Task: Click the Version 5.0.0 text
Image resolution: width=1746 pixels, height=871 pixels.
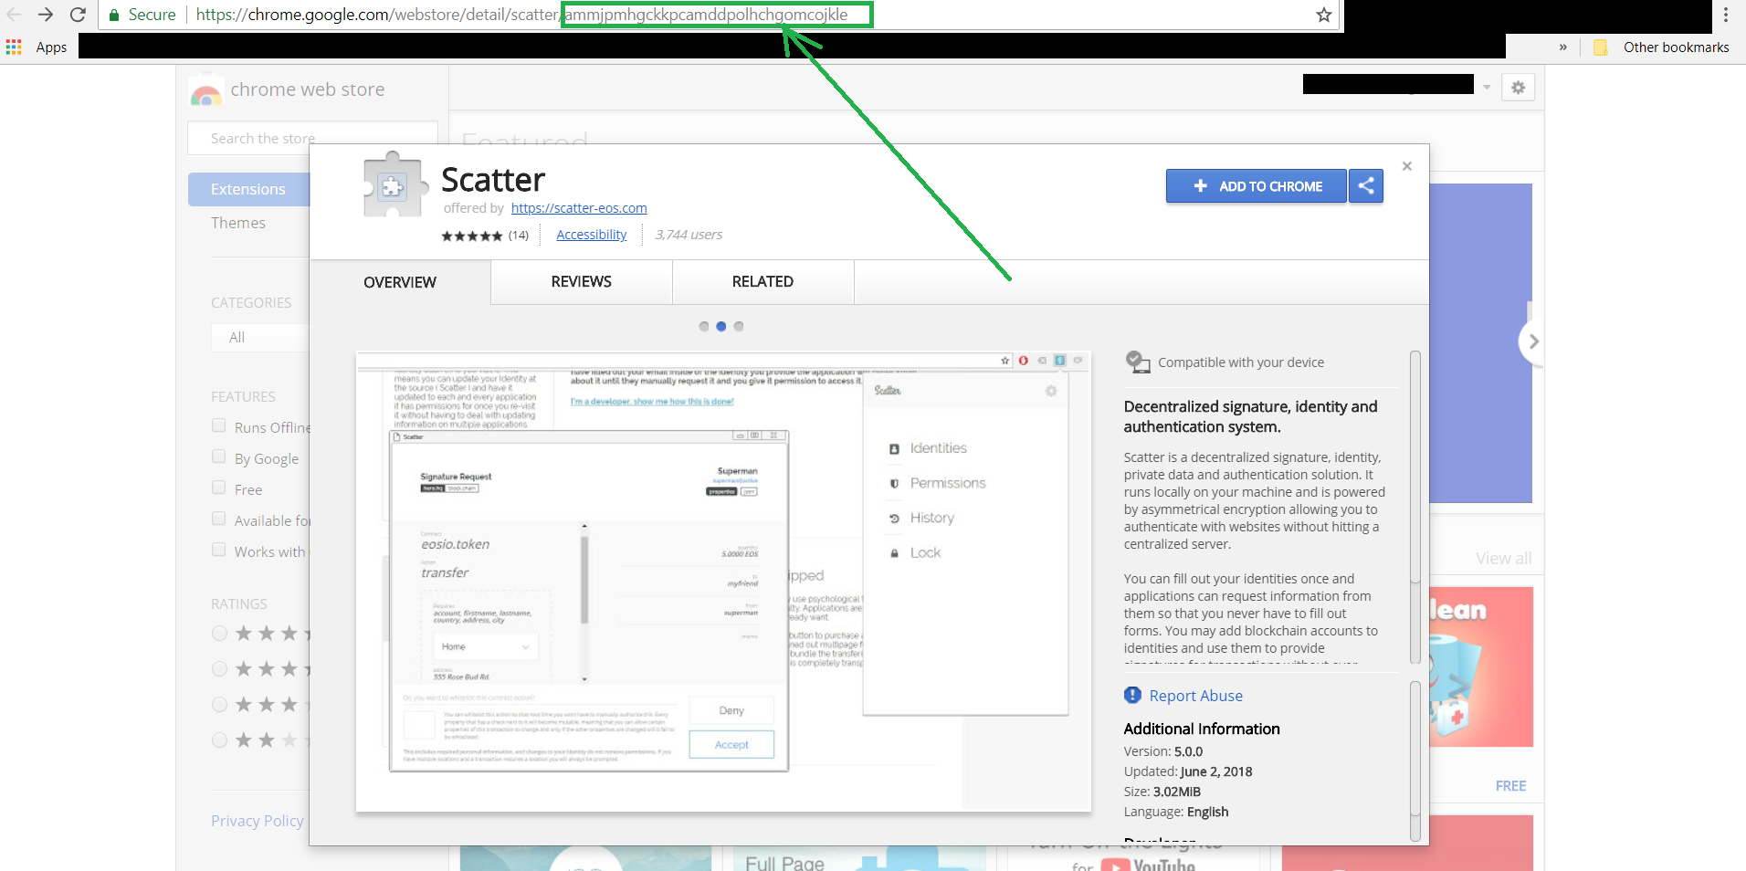Action: pyautogui.click(x=1163, y=751)
